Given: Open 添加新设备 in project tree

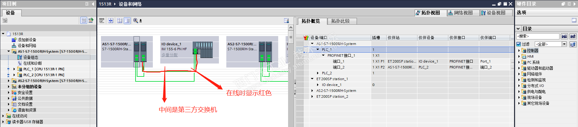Looking at the screenshot, I should [x=27, y=40].
